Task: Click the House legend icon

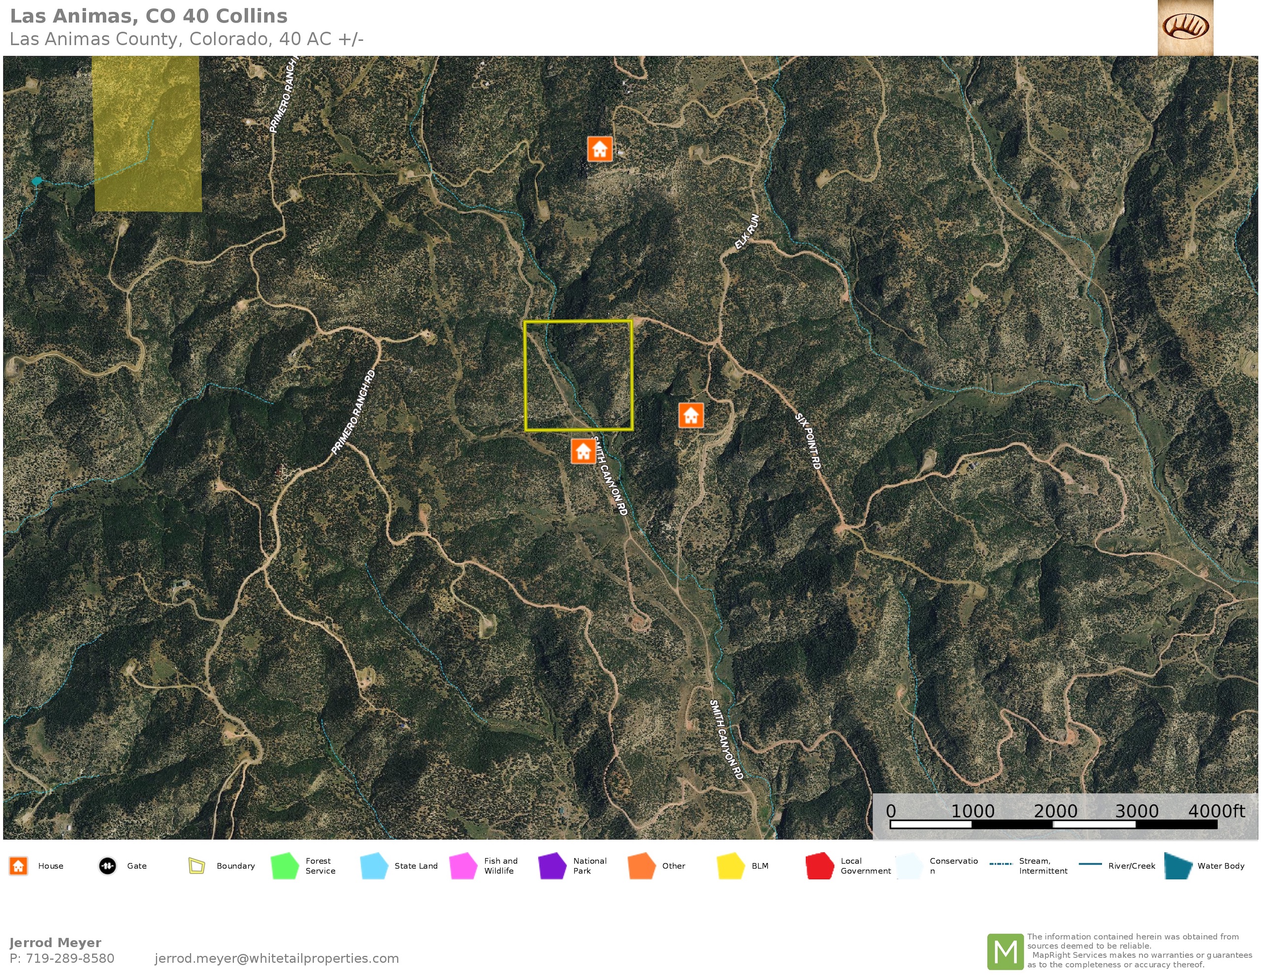Action: click(x=19, y=866)
